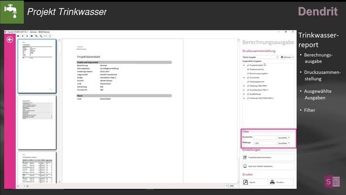346x195 pixels.
Task: Toggle the Spülfließwege output checkbox
Action: [248, 94]
